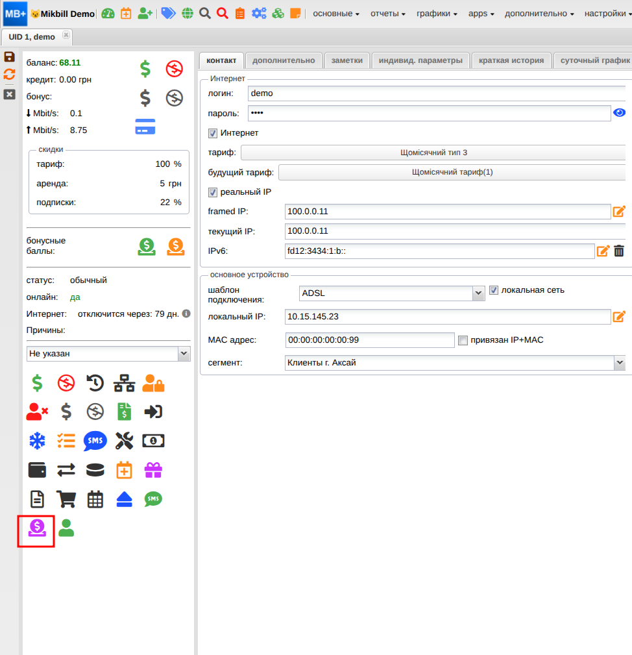632x655 pixels.
Task: Show password with blue eye icon
Action: (620, 113)
